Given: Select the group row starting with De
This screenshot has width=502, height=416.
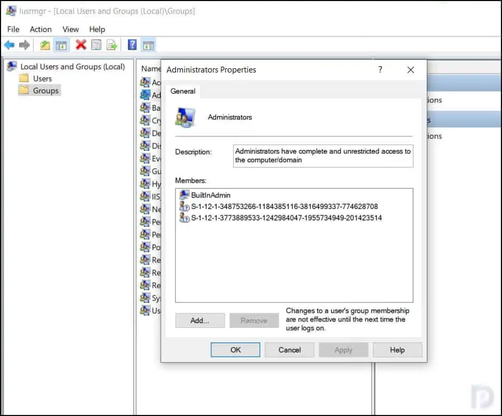Looking at the screenshot, I should tap(150, 133).
